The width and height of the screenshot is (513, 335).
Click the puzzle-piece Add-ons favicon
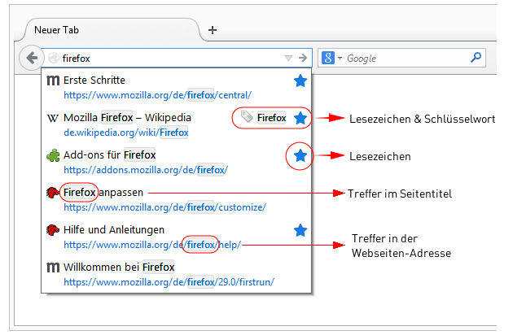pos(53,155)
